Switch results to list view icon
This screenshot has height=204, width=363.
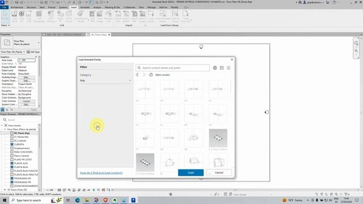click(222, 68)
